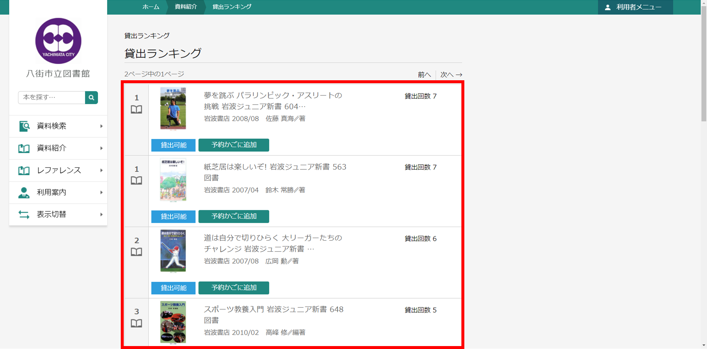Expand the 利用案内 menu arrow
The width and height of the screenshot is (707, 349).
[x=101, y=193]
